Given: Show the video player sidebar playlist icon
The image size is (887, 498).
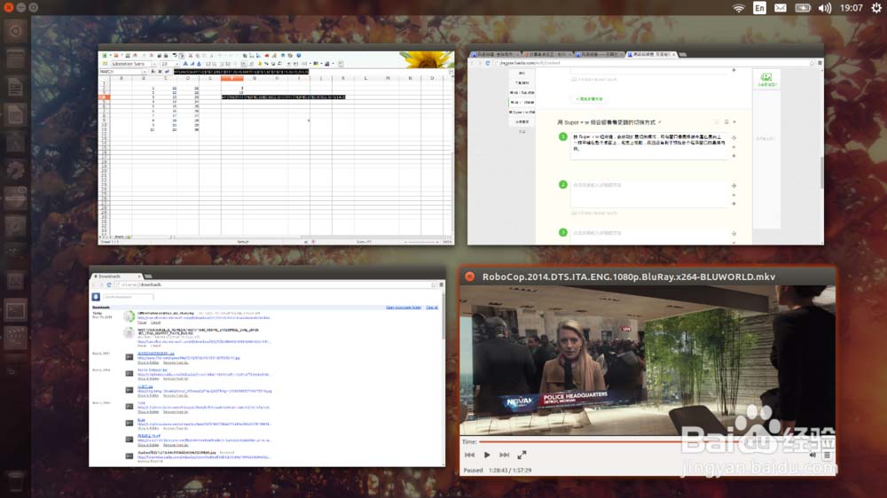Looking at the screenshot, I should (x=827, y=455).
